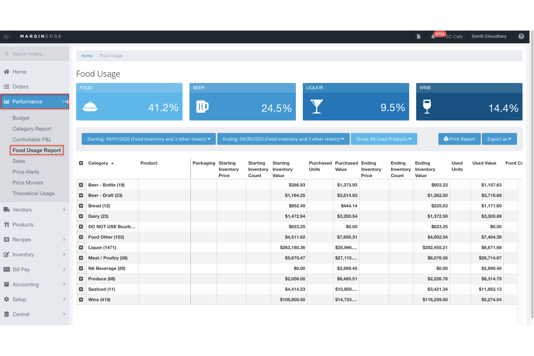Select the Products utensils icon

tap(6, 224)
